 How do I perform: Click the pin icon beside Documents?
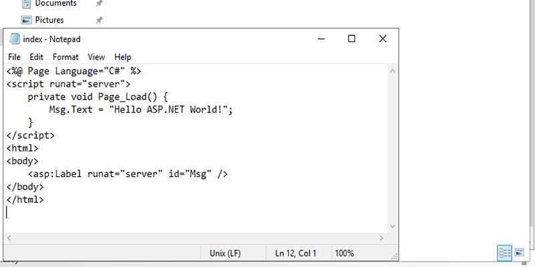[x=99, y=4]
